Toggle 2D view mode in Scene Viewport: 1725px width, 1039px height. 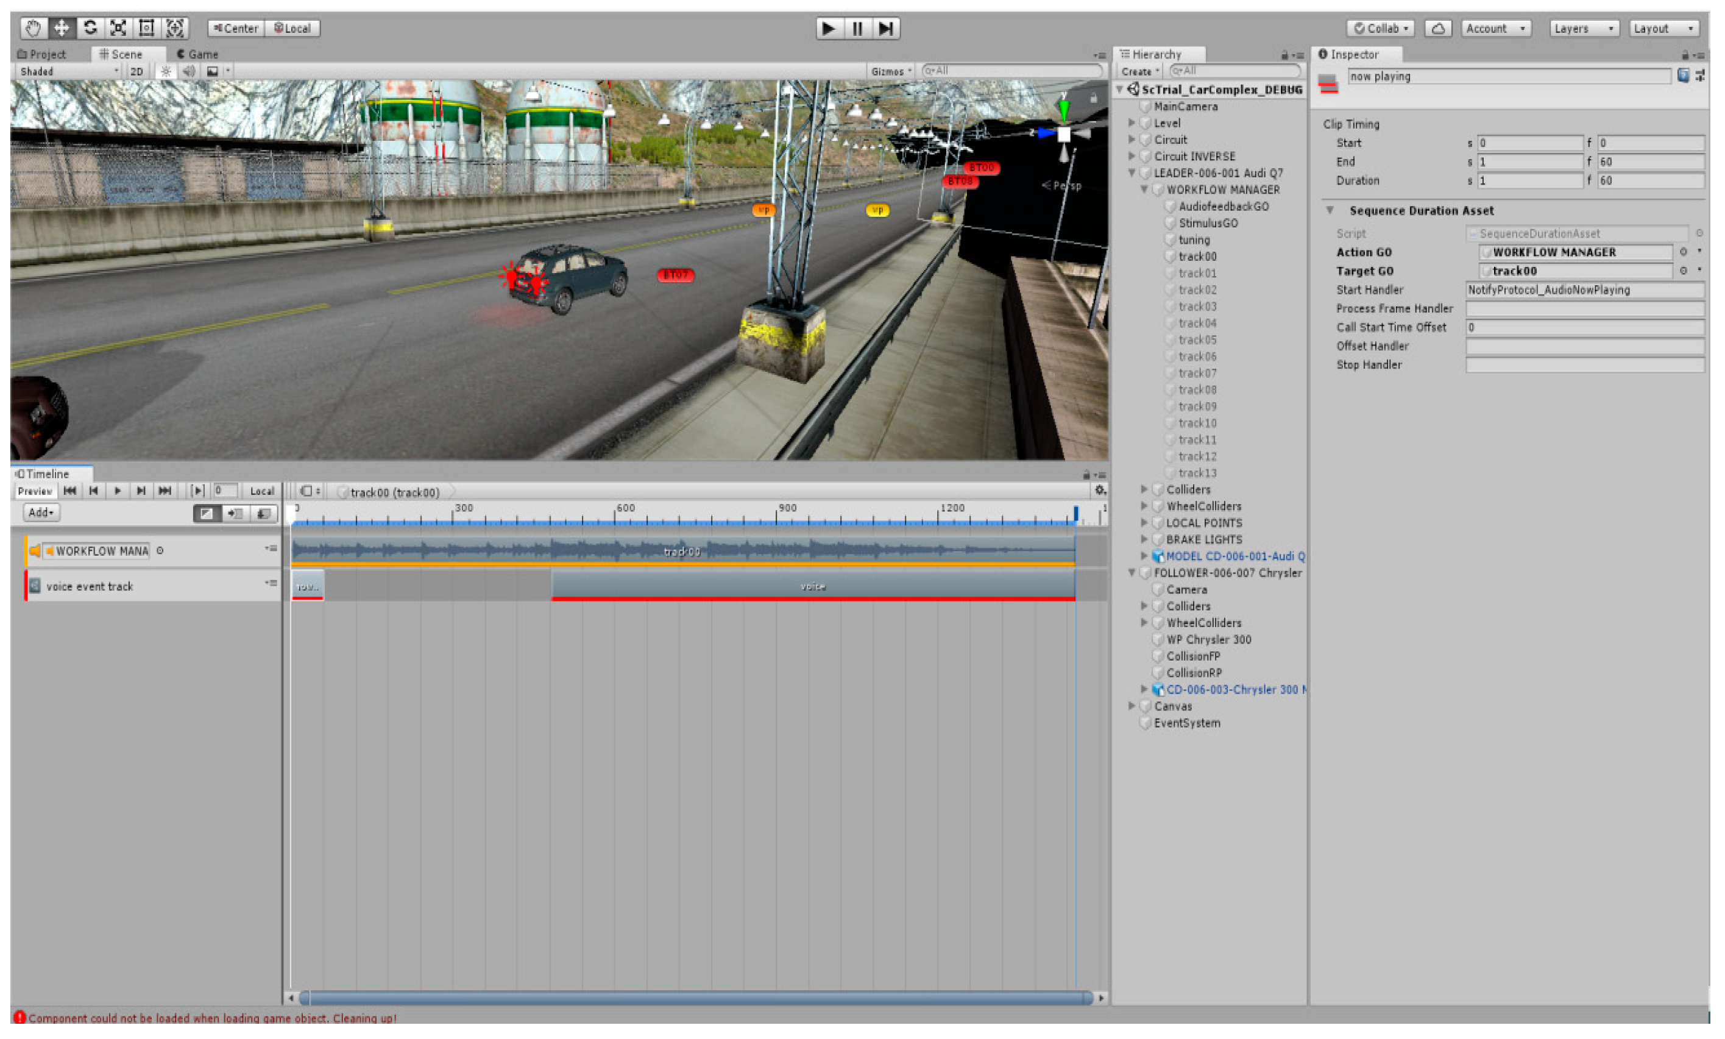136,71
